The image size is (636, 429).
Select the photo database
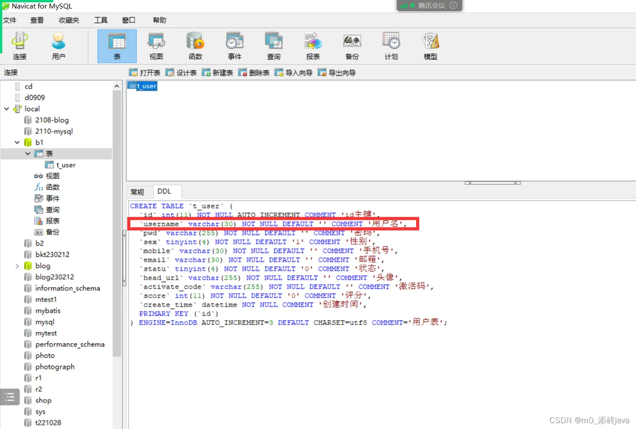[40, 355]
